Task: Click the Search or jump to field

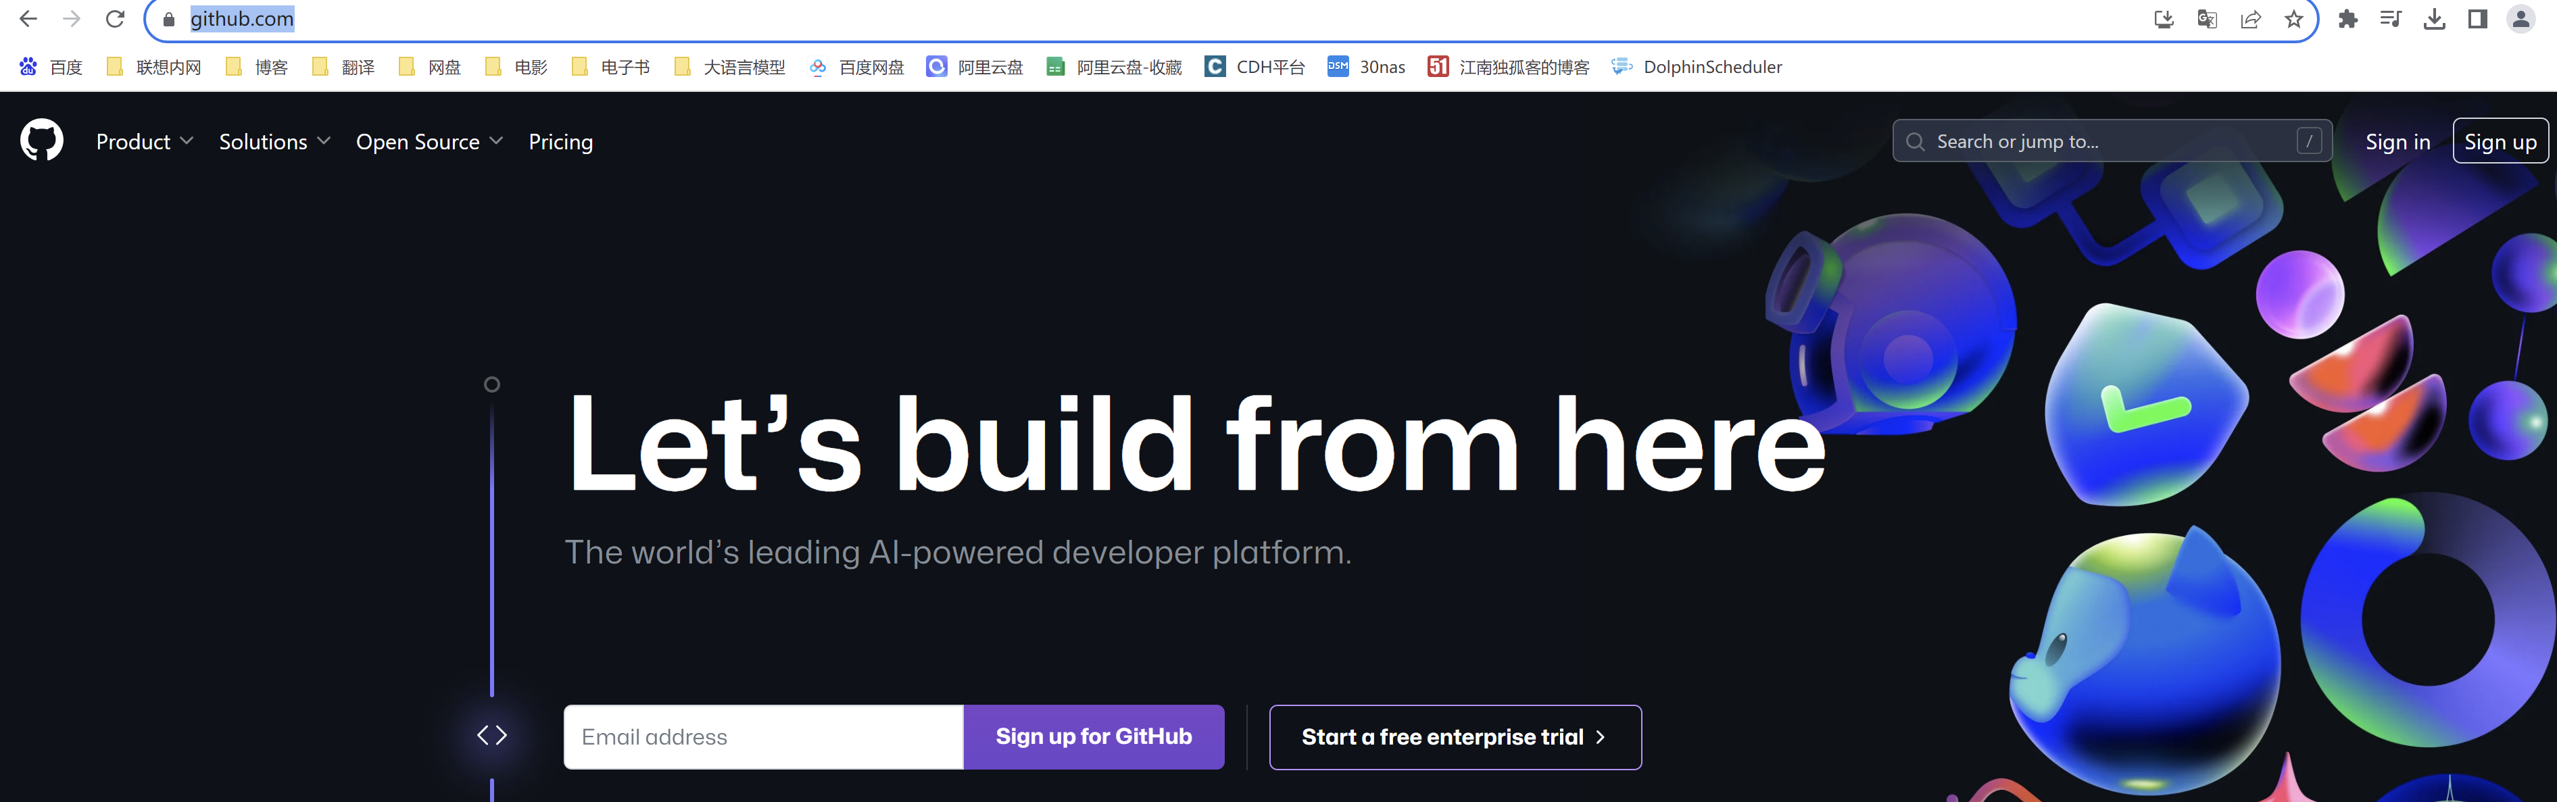Action: click(x=2112, y=141)
